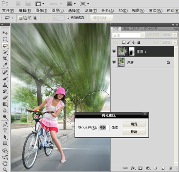Toggle Lock all padlock icon

point(139,42)
